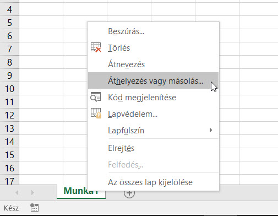
Task: Select row header 16
Action: [9, 168]
